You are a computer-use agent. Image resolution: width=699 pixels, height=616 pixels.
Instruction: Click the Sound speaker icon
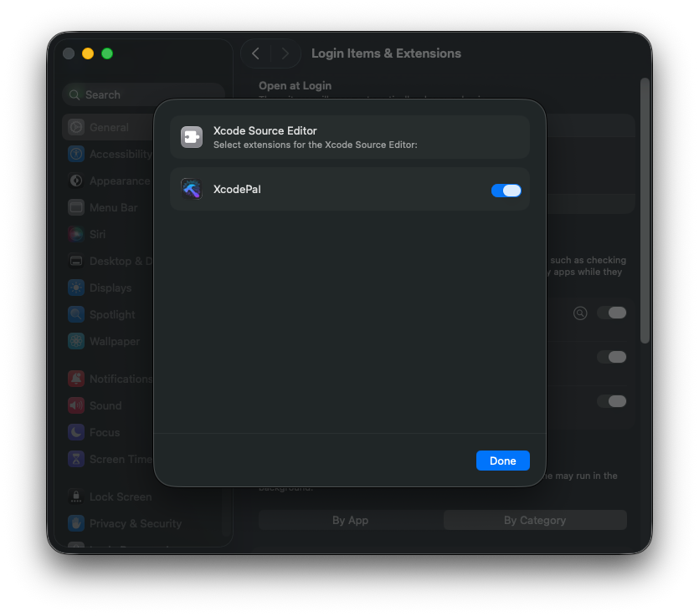(76, 405)
